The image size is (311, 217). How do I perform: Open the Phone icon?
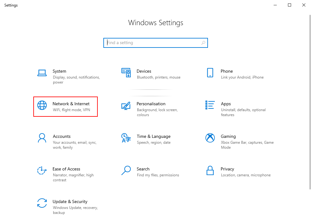[x=210, y=73]
